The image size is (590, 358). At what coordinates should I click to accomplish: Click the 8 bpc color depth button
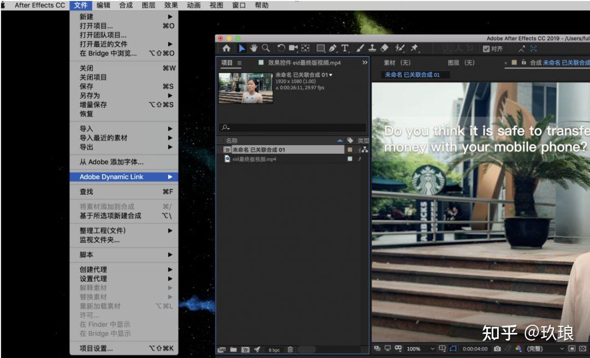pos(274,350)
